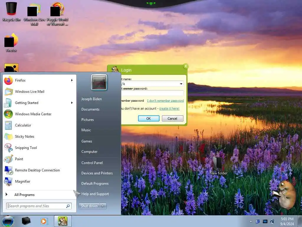
Task: Expand Firefox jump list arrow
Action: 72,80
